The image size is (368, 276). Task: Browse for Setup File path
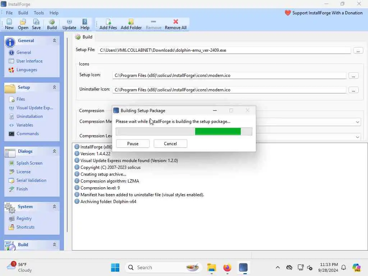(x=358, y=50)
